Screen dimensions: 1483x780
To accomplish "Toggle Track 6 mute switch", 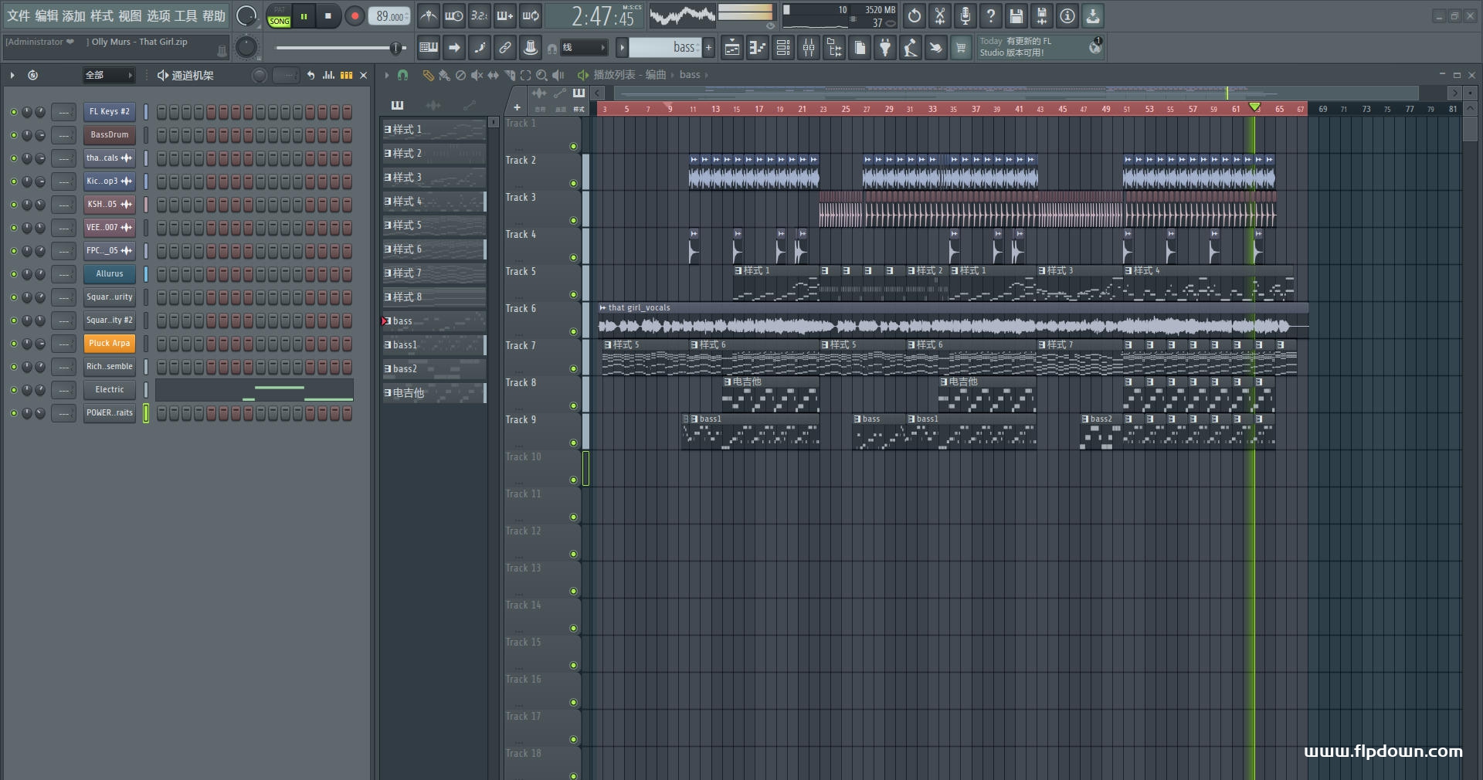I will [573, 331].
